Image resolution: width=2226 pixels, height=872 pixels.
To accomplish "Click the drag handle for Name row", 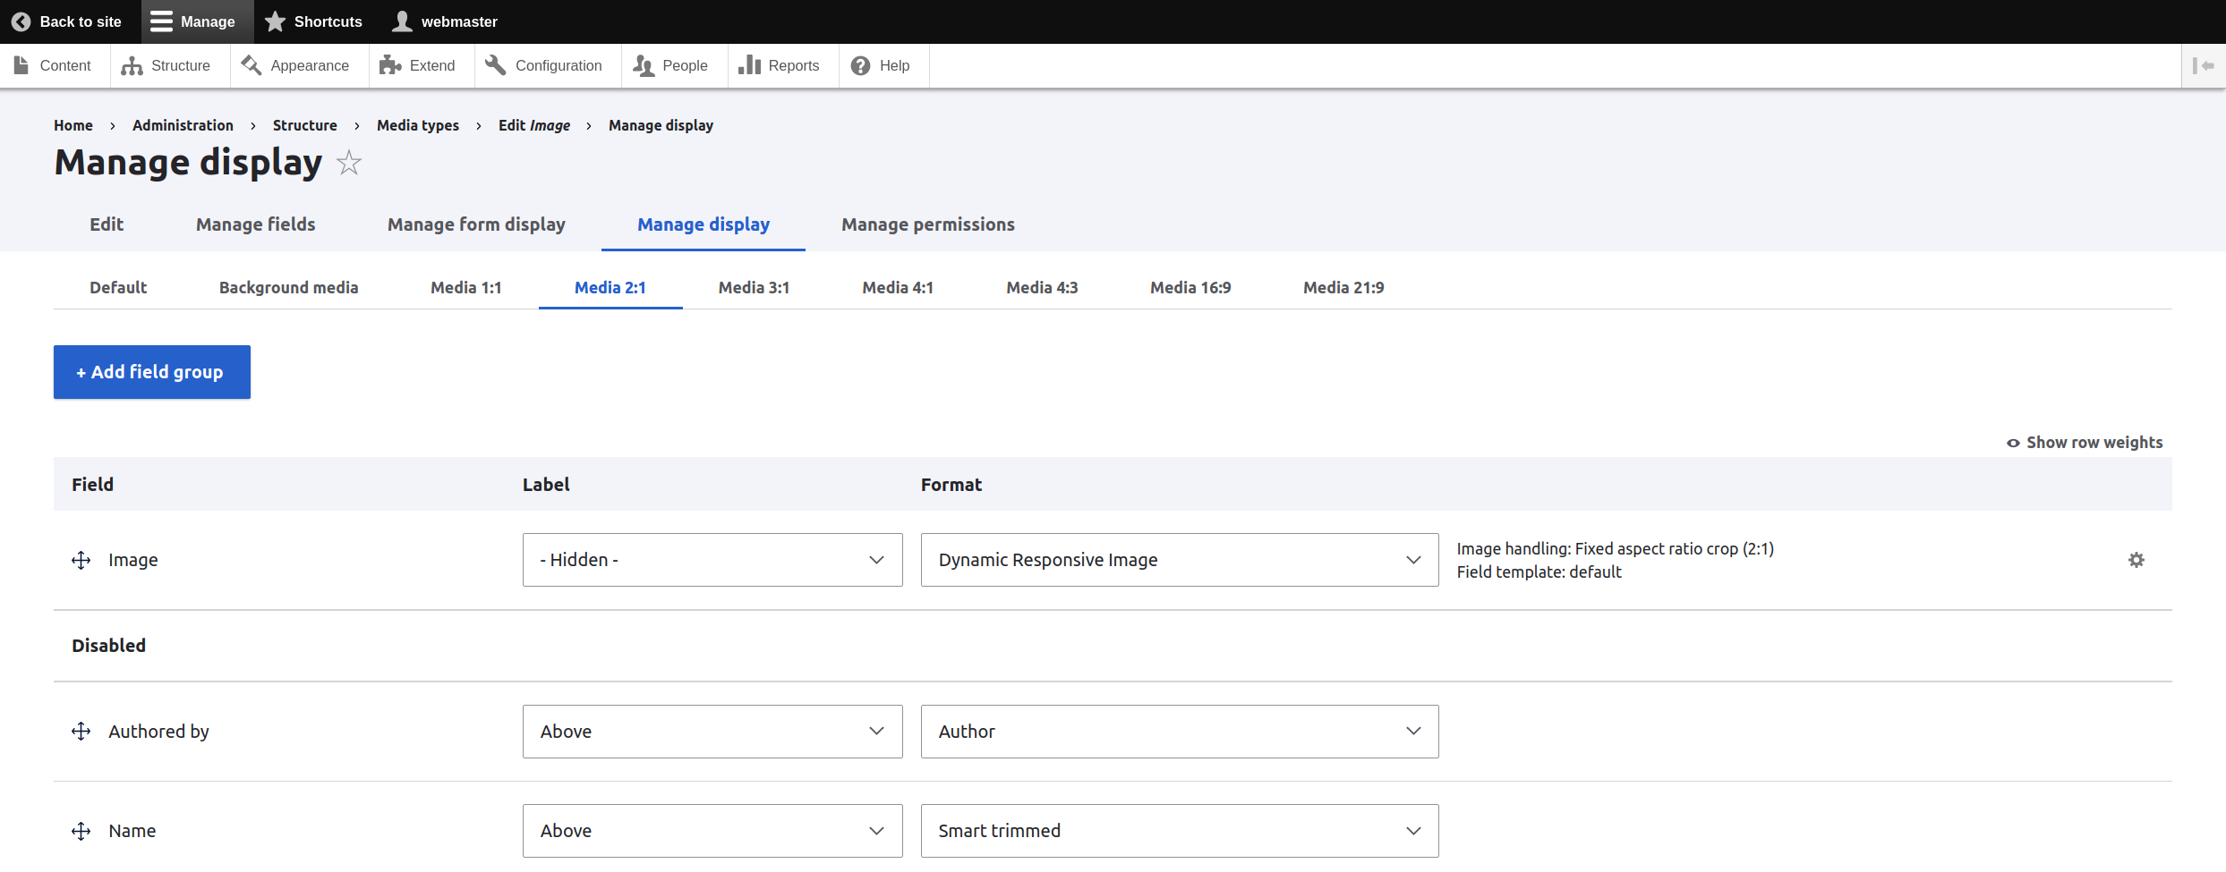I will [x=81, y=831].
